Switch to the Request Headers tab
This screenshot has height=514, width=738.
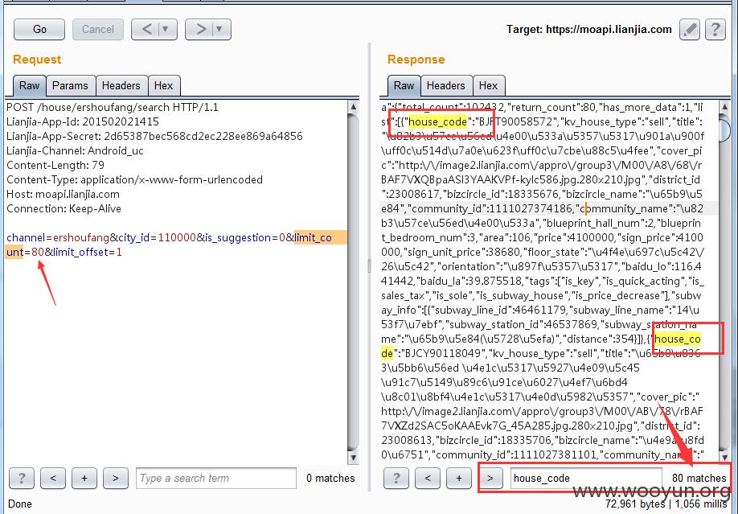tap(121, 86)
